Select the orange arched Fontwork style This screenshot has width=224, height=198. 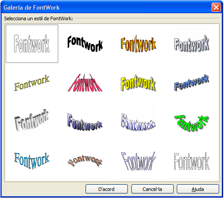coord(85,161)
